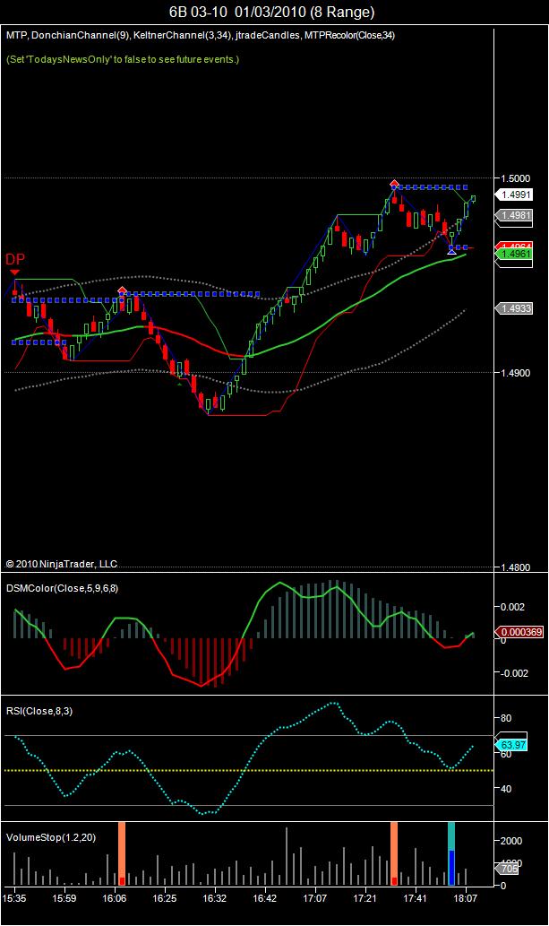The width and height of the screenshot is (549, 926).
Task: Click the red diamond marker near 16:06 swing high
Action: point(122,290)
